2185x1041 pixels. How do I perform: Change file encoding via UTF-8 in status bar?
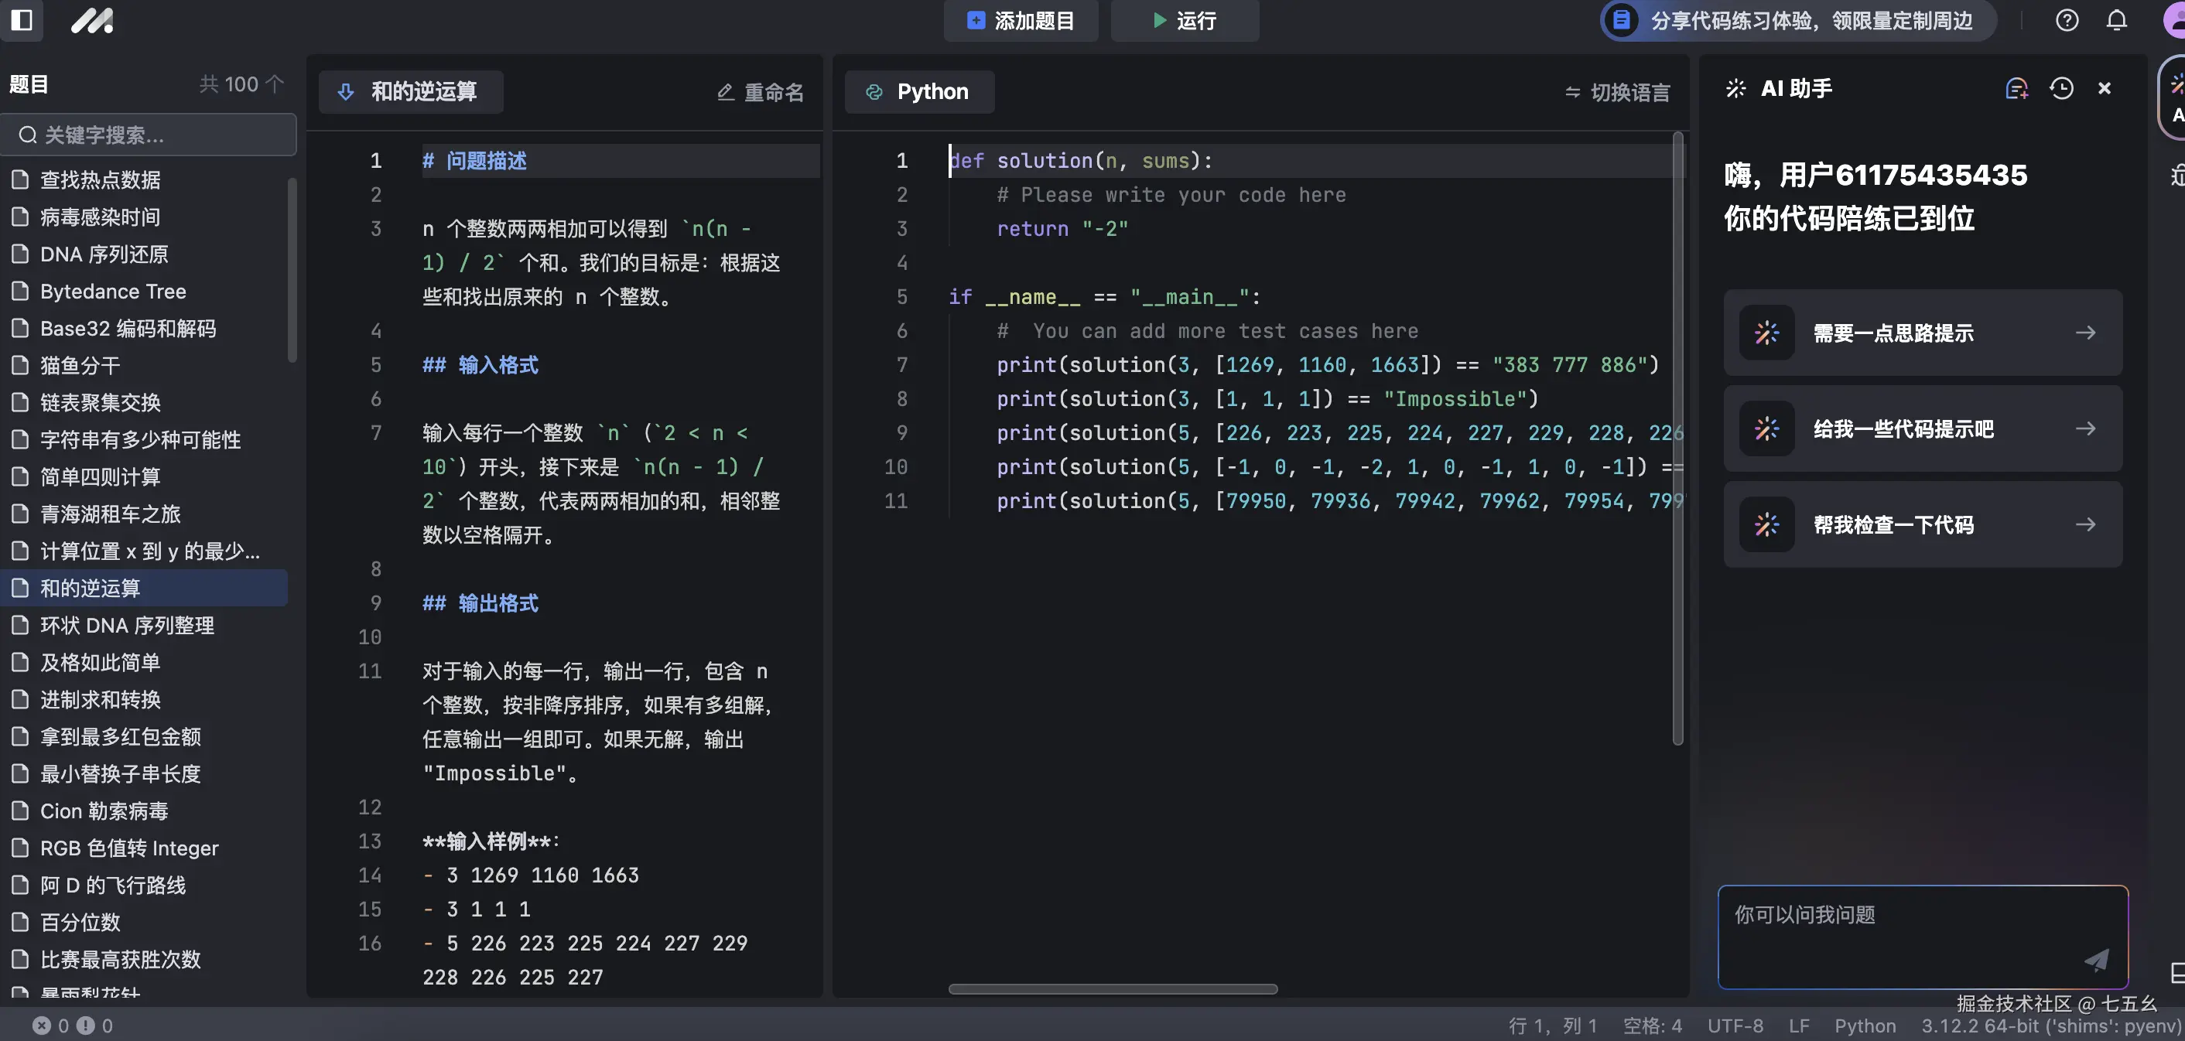point(1735,1025)
